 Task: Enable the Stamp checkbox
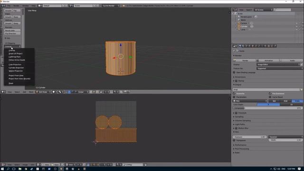coord(236,81)
